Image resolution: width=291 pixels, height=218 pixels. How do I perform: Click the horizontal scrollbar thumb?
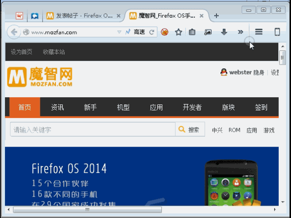click(87, 210)
